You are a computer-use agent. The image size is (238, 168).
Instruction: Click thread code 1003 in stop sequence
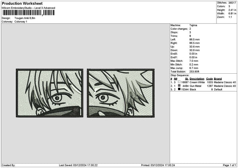pos(210,82)
